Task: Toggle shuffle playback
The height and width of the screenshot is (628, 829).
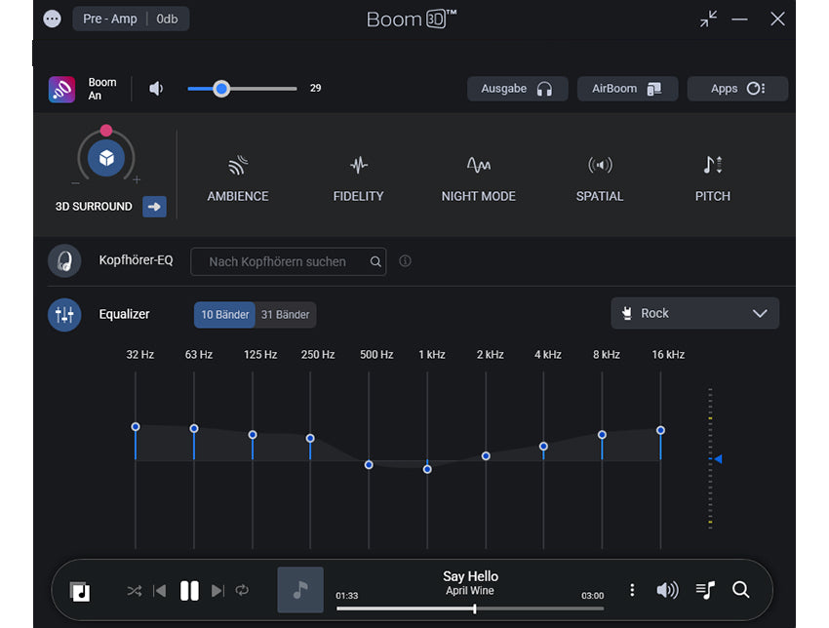Action: coord(135,591)
